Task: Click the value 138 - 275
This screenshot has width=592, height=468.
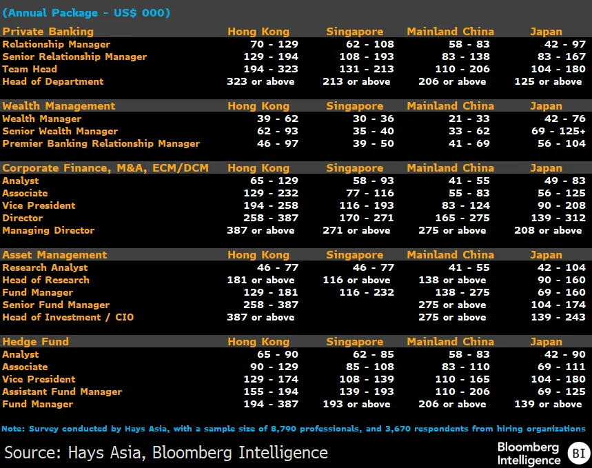Action: point(462,292)
